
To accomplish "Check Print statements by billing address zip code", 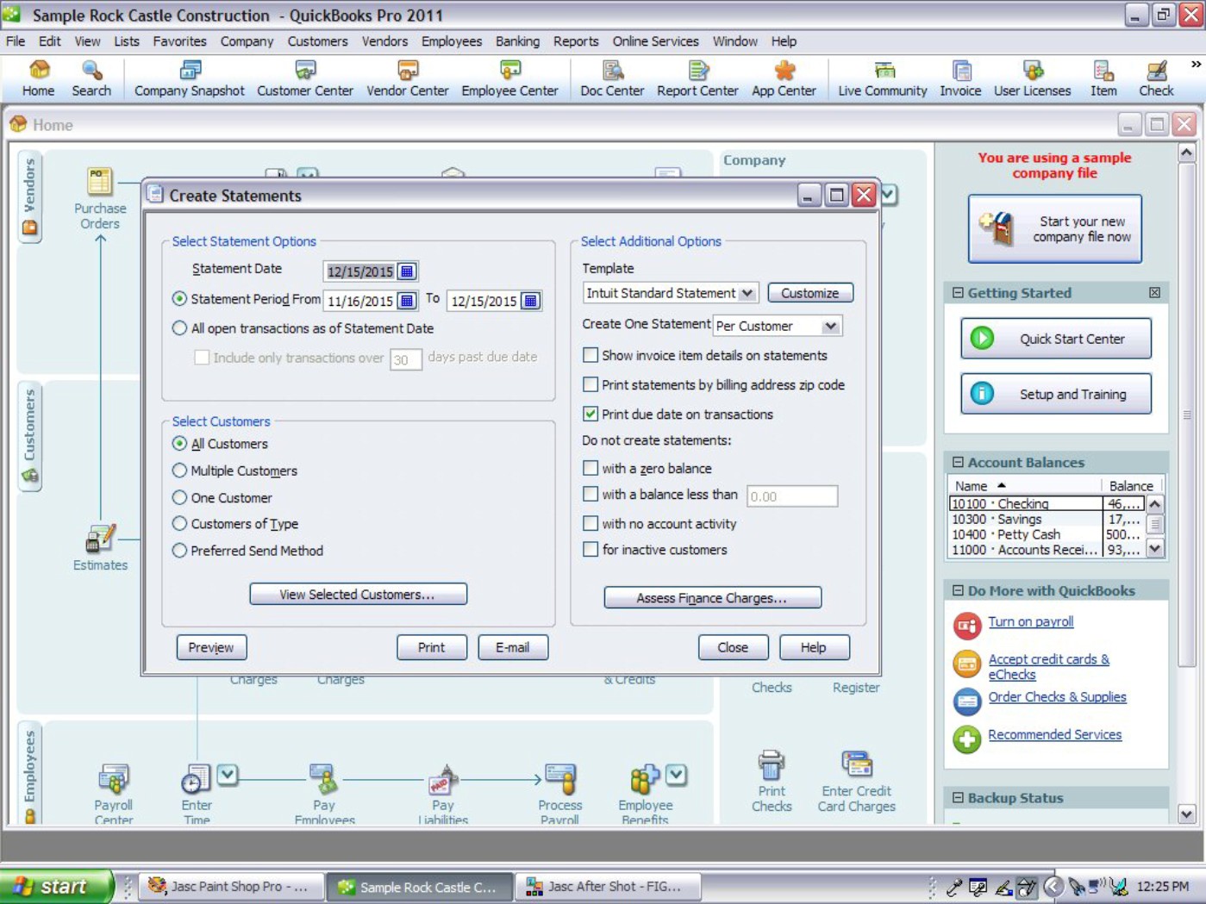I will pos(591,384).
